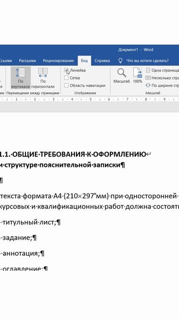This screenshot has width=179, height=319.
Task: Enable the Область навигации checkbox
Action: point(66,85)
